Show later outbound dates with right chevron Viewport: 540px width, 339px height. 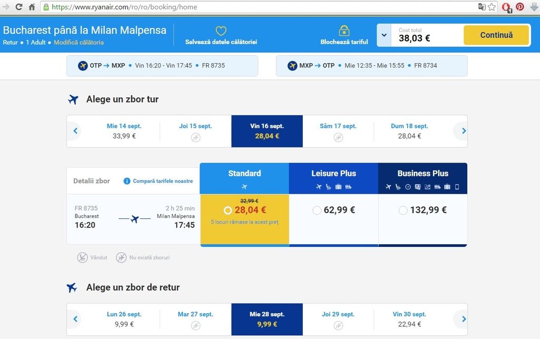pos(464,131)
